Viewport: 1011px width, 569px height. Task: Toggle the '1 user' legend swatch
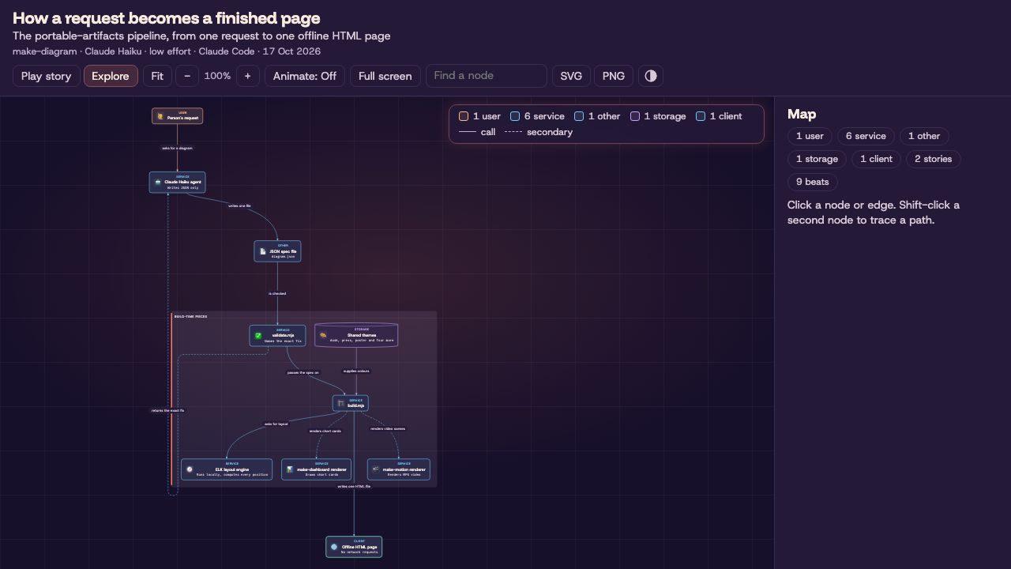(464, 116)
